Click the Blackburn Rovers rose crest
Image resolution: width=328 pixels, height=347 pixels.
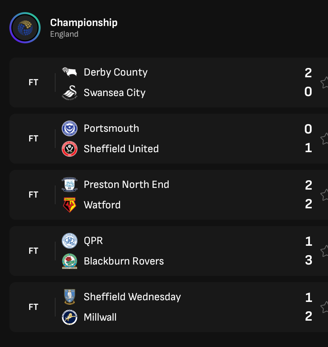pos(69,261)
